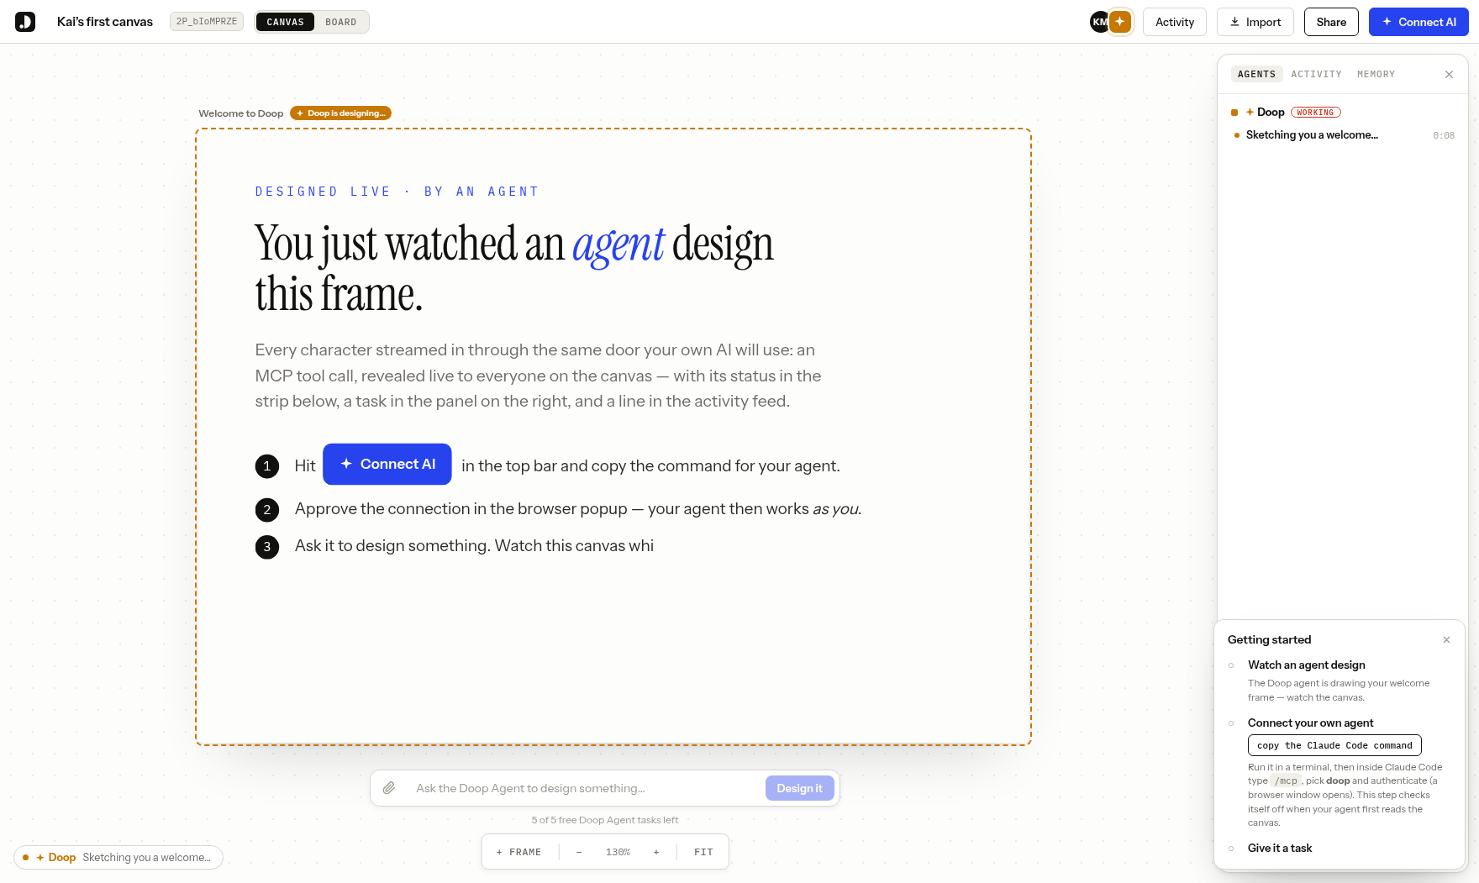The width and height of the screenshot is (1479, 883).
Task: Click the Doop logo icon
Action: click(25, 22)
